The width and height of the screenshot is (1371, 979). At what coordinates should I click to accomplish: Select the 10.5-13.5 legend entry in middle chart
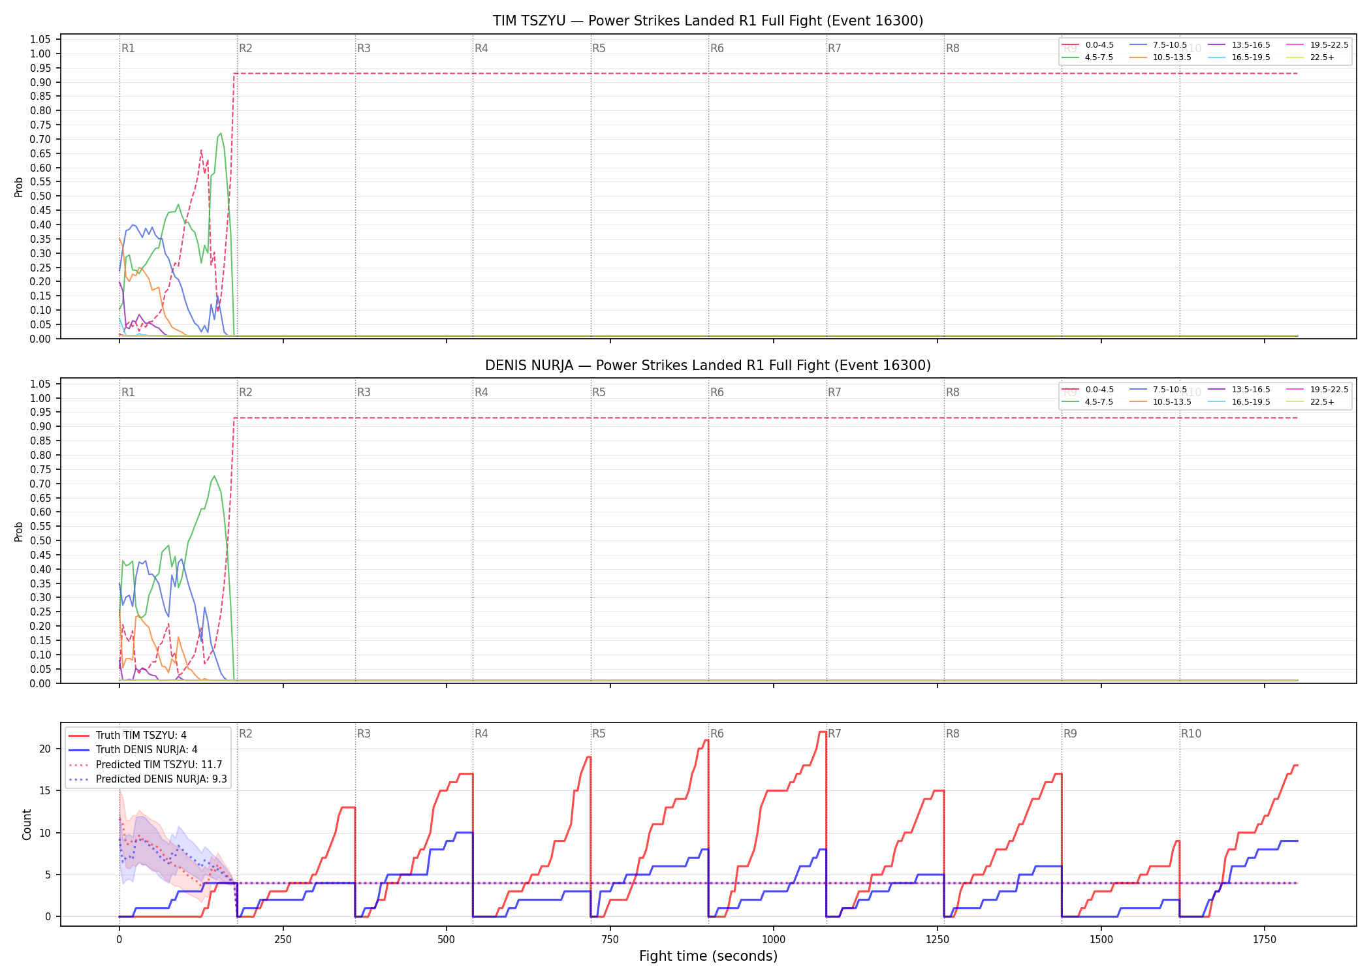(x=1161, y=402)
